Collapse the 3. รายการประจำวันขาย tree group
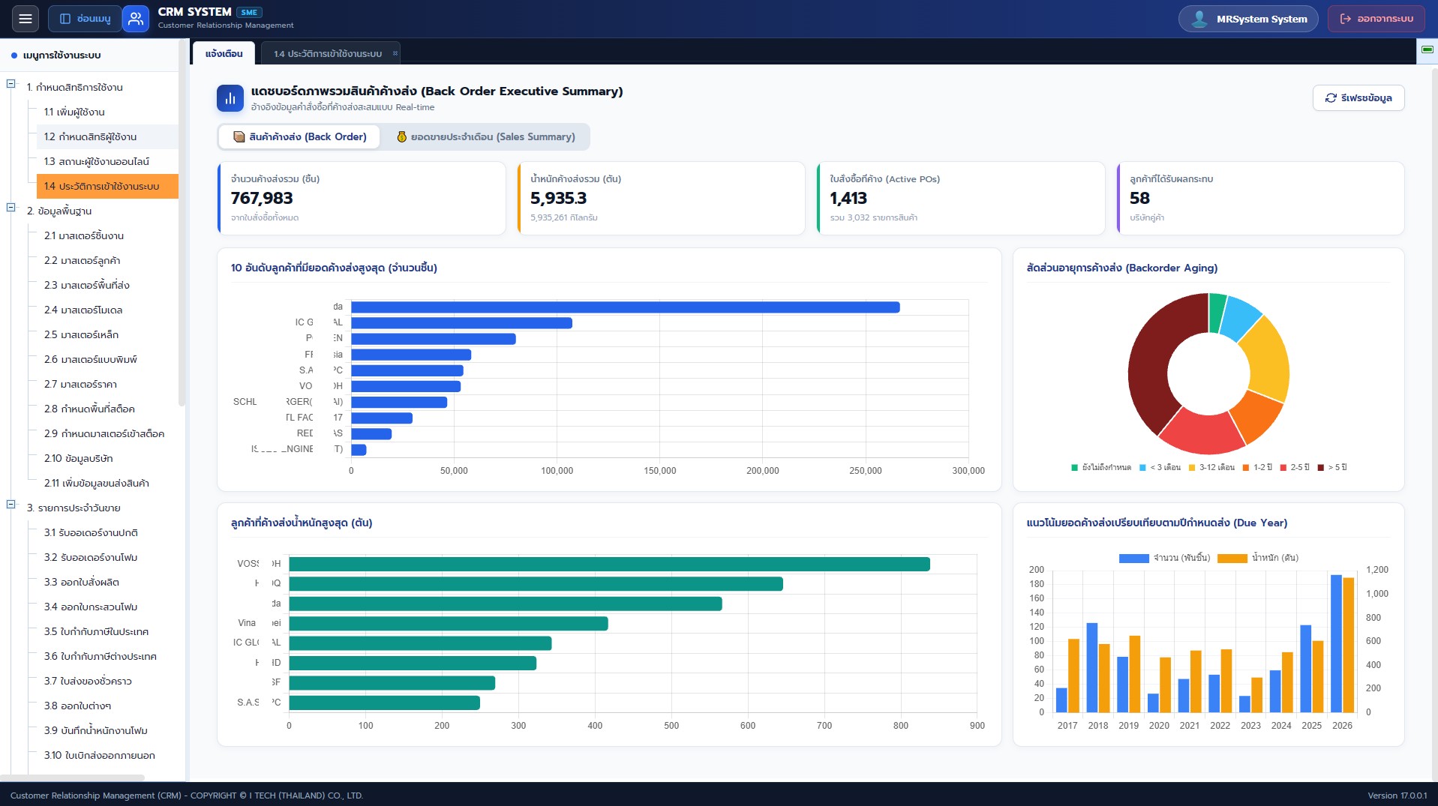 coord(11,505)
